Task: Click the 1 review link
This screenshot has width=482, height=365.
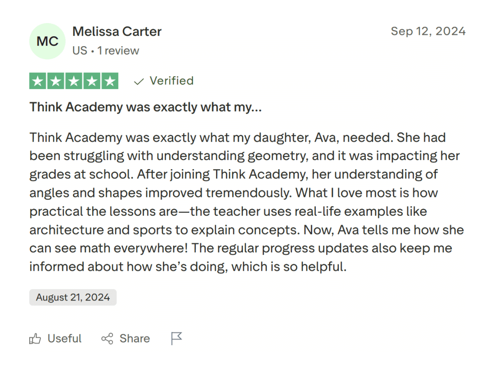Action: pos(118,50)
